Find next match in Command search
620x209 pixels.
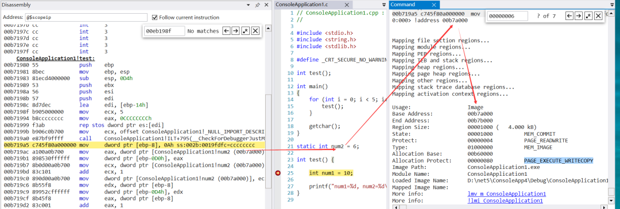coord(579,16)
